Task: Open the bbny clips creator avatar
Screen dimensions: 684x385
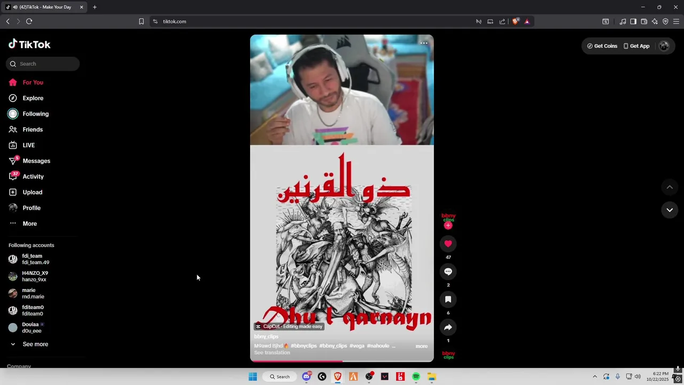Action: pos(448,217)
